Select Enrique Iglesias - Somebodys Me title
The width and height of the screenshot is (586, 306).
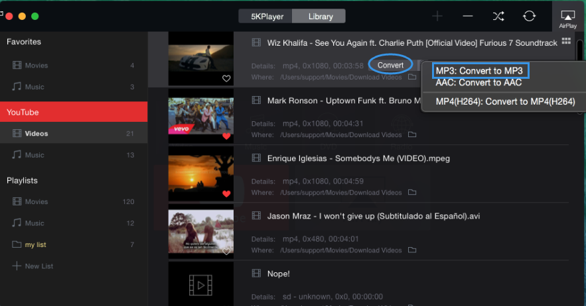(358, 158)
